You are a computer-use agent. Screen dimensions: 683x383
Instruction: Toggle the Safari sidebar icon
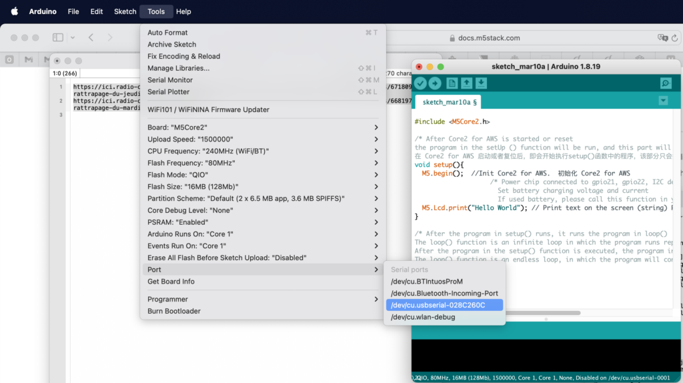point(58,37)
